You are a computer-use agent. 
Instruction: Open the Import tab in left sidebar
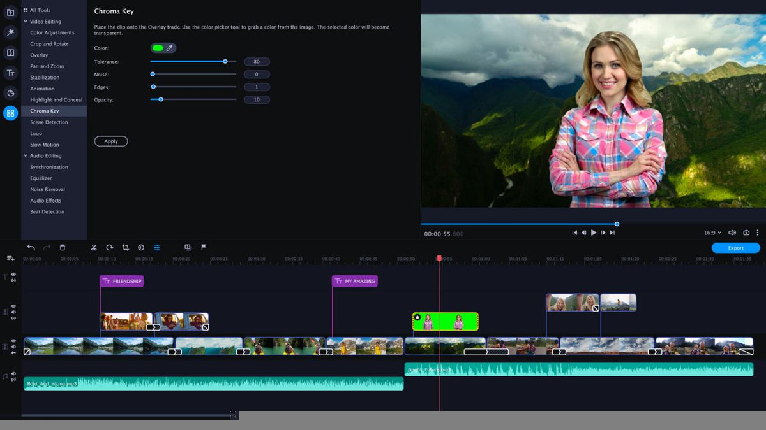tap(10, 12)
